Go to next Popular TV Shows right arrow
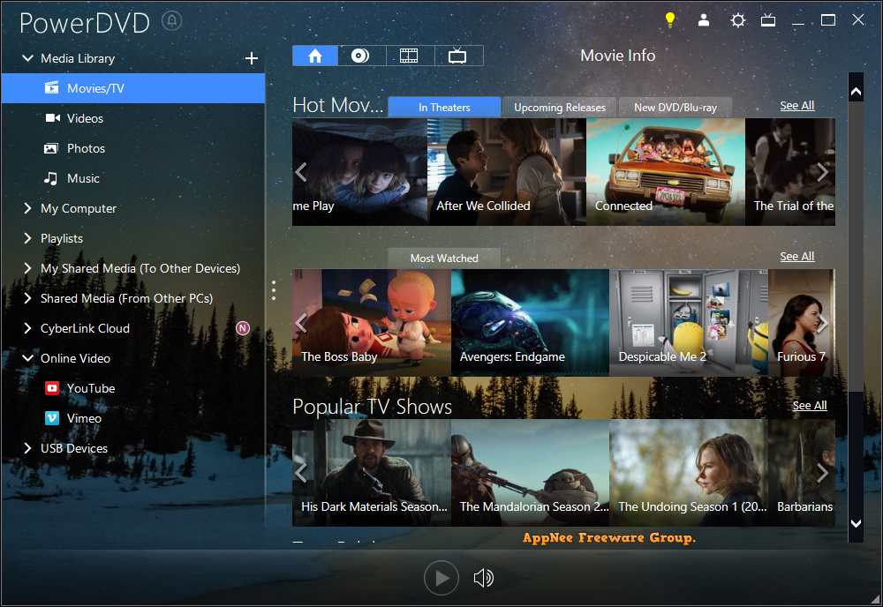This screenshot has height=607, width=883. pos(823,473)
